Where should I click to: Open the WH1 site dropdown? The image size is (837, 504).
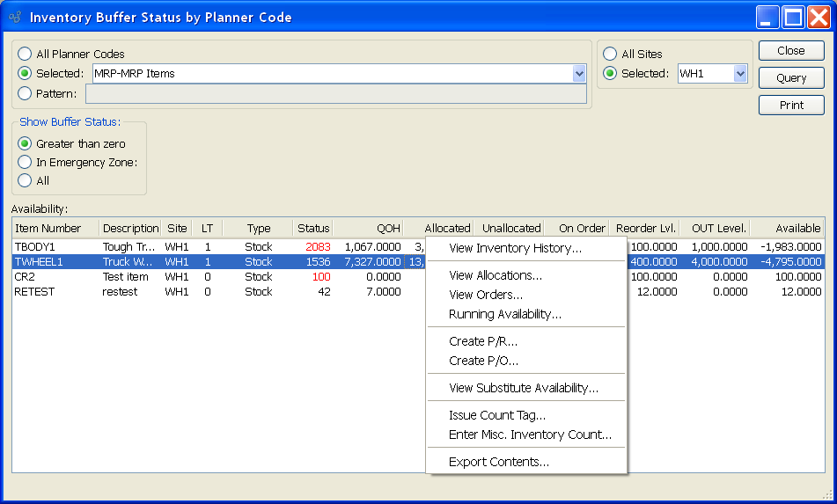tap(740, 74)
